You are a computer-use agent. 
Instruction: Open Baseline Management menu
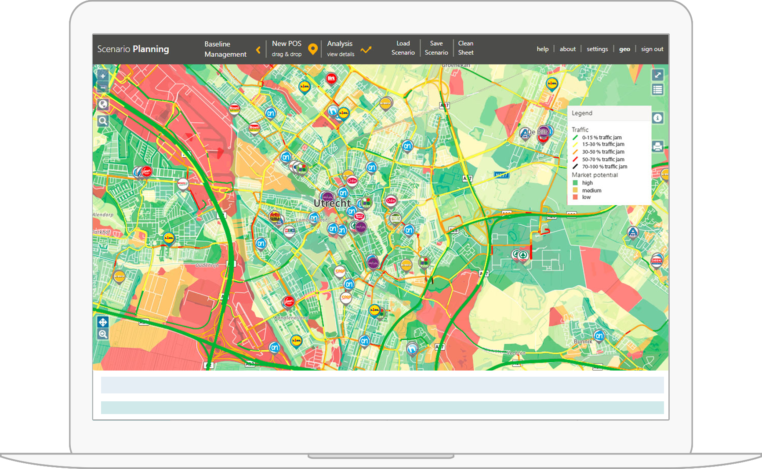(x=225, y=49)
